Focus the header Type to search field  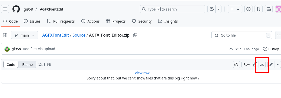(x=172, y=9)
